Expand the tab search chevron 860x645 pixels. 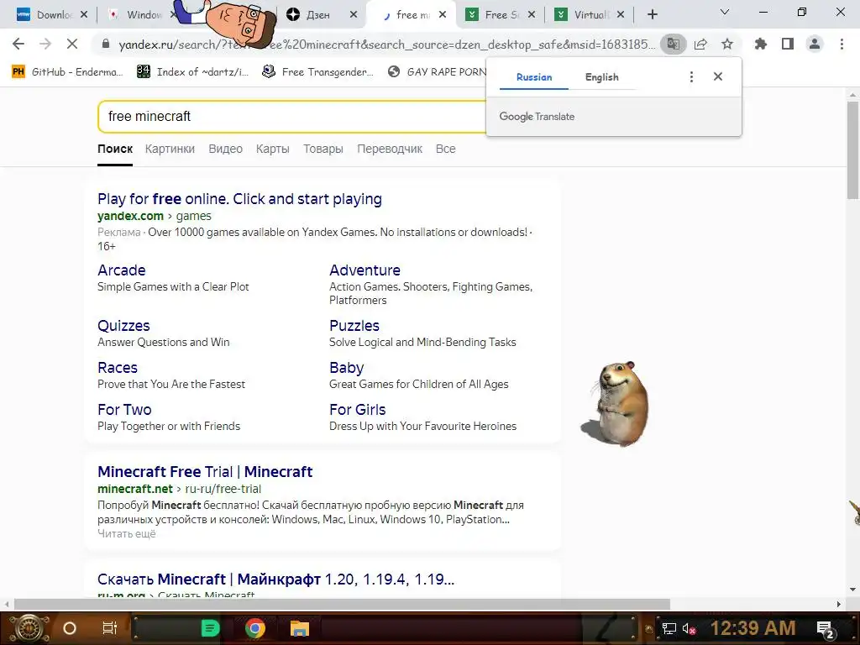coord(725,12)
